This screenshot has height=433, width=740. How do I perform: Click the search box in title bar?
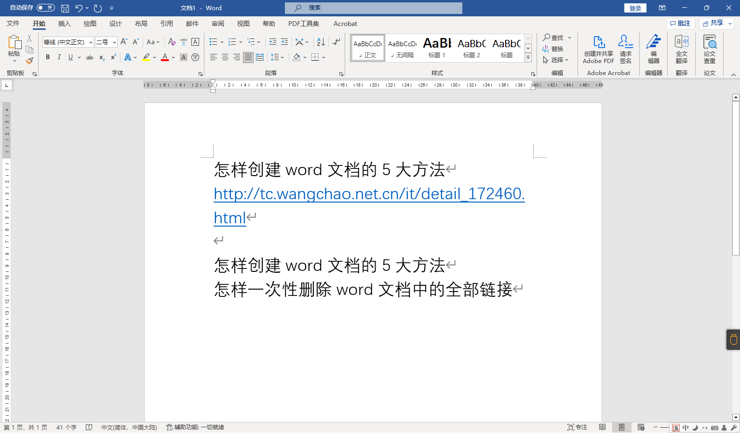tap(374, 8)
